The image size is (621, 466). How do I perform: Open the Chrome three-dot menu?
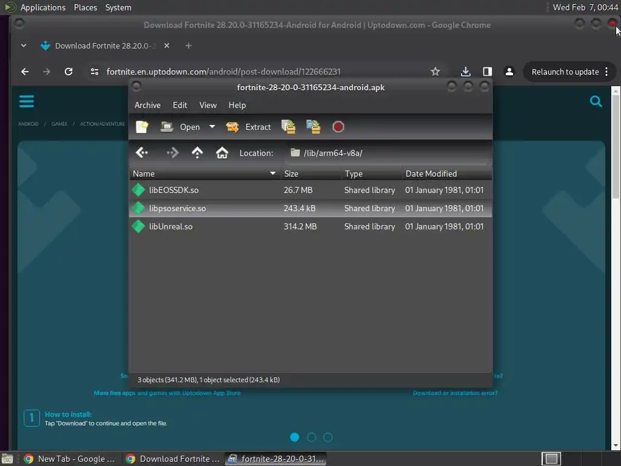(x=606, y=72)
